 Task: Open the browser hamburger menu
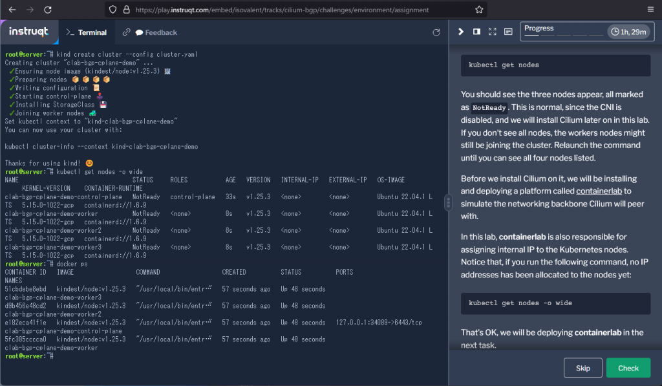(x=649, y=10)
